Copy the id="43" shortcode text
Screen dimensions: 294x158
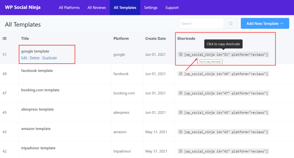tap(226, 132)
